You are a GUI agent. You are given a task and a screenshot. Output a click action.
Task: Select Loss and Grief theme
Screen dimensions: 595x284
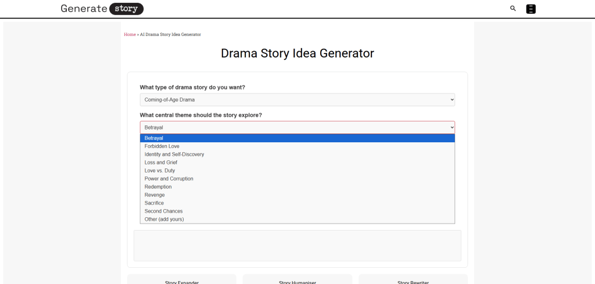tap(161, 163)
